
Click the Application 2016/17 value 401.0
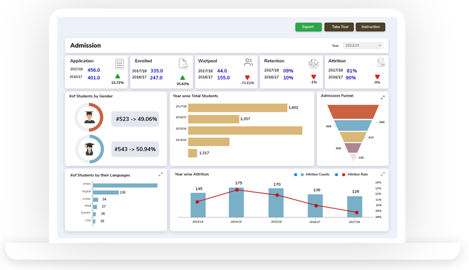(x=93, y=78)
